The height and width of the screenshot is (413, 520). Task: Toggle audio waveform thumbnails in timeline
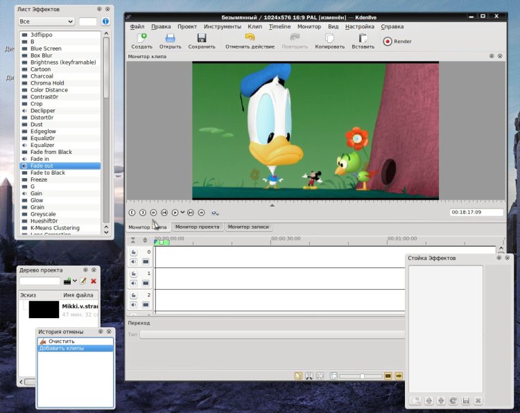[x=399, y=376]
